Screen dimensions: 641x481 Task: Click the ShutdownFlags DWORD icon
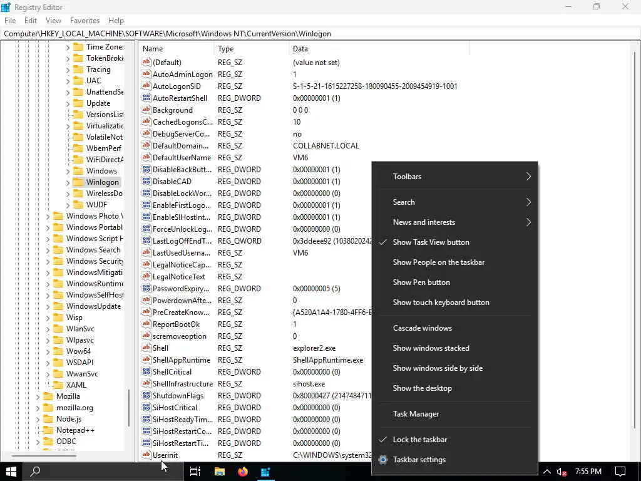tap(146, 396)
